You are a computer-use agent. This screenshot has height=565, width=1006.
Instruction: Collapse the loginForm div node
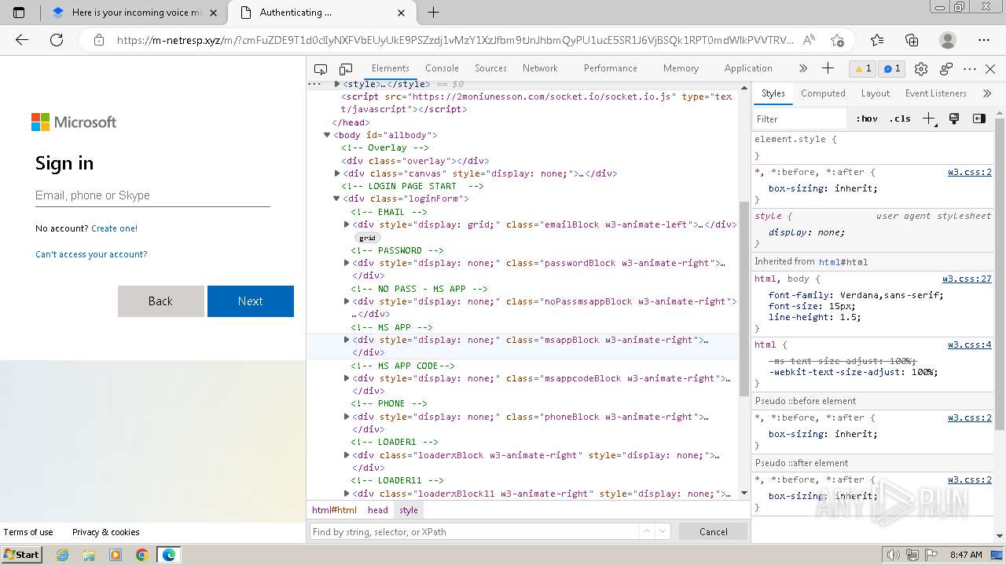337,199
